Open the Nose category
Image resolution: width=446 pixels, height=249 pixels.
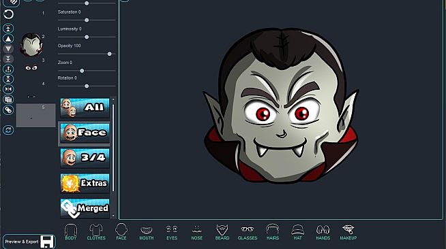tap(197, 232)
